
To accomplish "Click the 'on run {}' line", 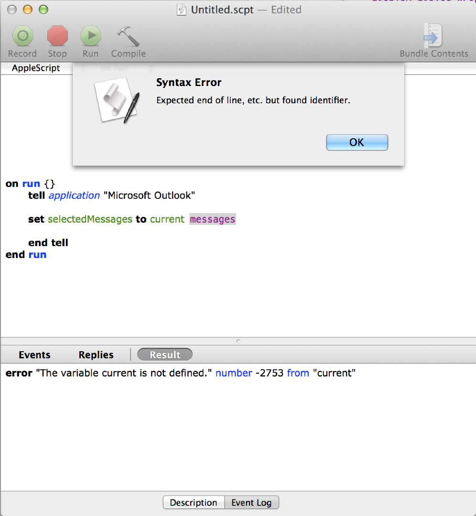I will click(30, 183).
